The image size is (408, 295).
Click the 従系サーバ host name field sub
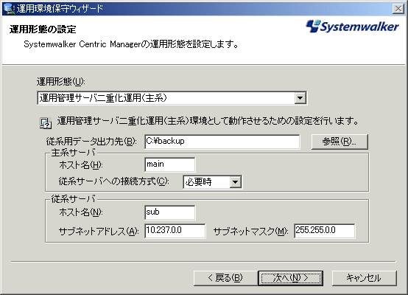[169, 212]
